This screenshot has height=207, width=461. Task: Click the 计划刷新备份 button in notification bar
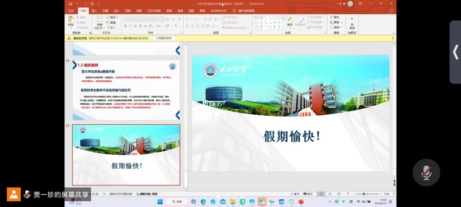pos(164,38)
